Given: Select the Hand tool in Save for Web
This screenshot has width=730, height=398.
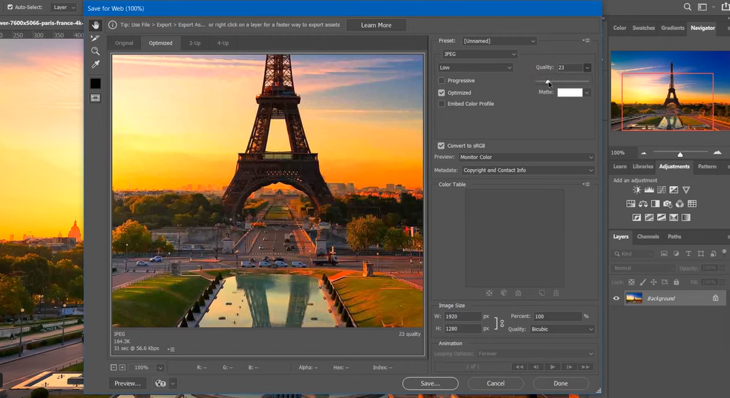Looking at the screenshot, I should (x=95, y=25).
